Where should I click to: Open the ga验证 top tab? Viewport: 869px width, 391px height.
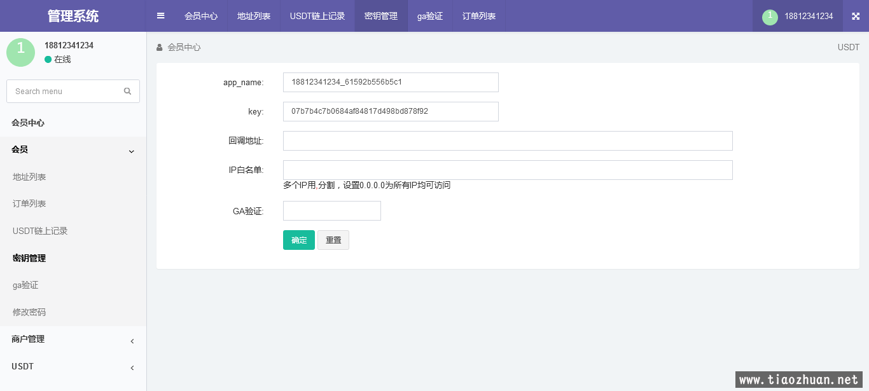click(430, 16)
